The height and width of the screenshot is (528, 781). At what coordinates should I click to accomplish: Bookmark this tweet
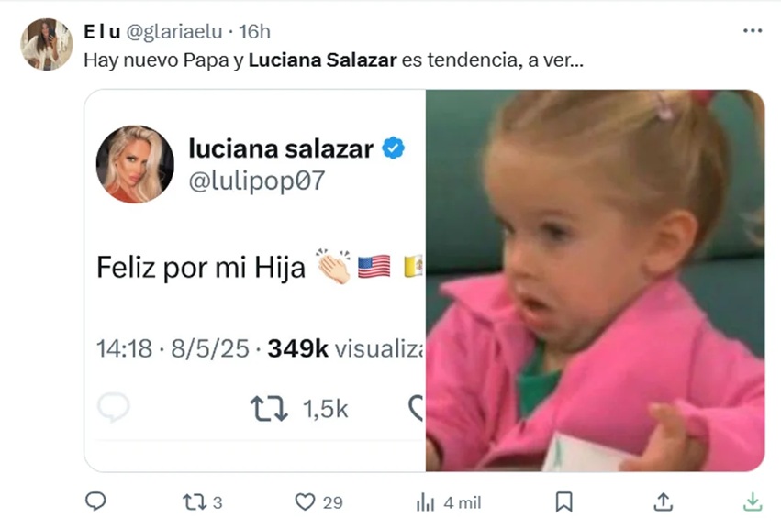pyautogui.click(x=563, y=501)
